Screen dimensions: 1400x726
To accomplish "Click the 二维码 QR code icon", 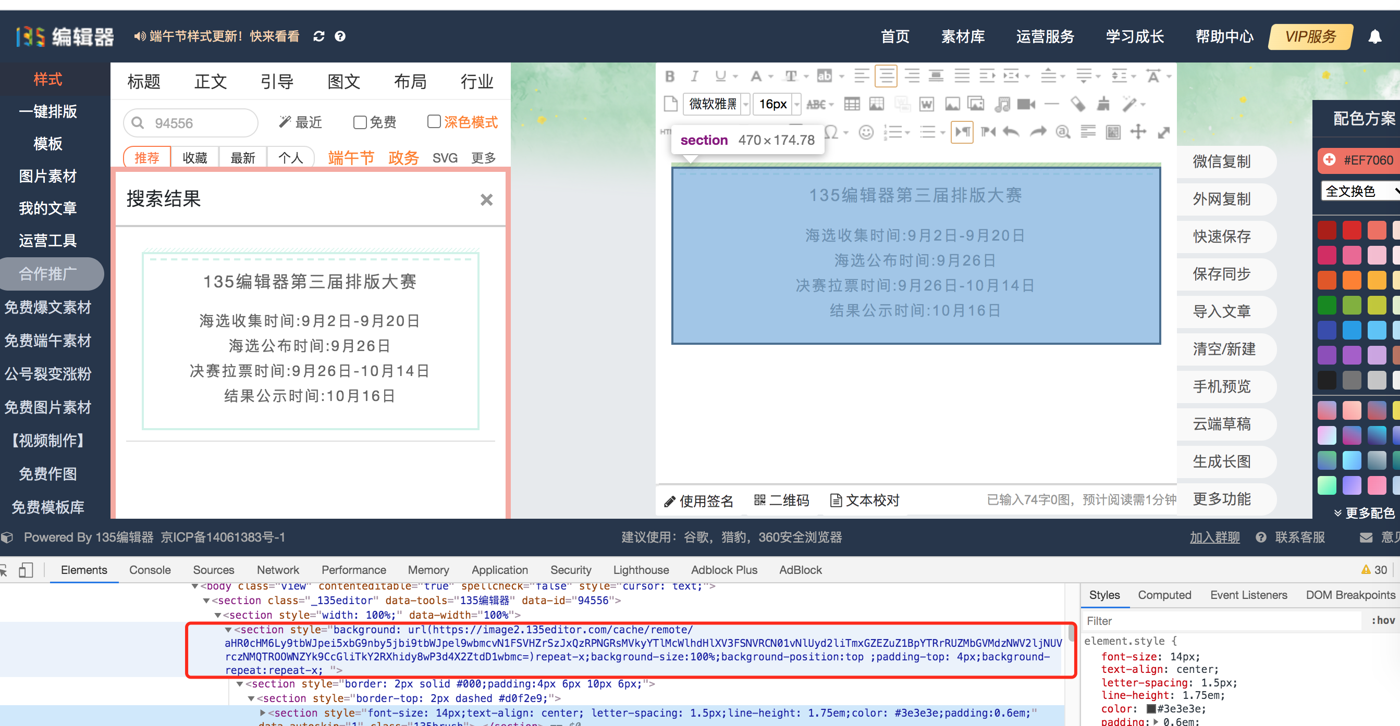I will tap(781, 499).
